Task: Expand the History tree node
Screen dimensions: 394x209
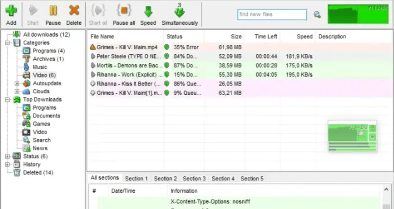Action: tap(7, 165)
